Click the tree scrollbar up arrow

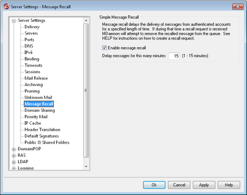click(x=86, y=20)
